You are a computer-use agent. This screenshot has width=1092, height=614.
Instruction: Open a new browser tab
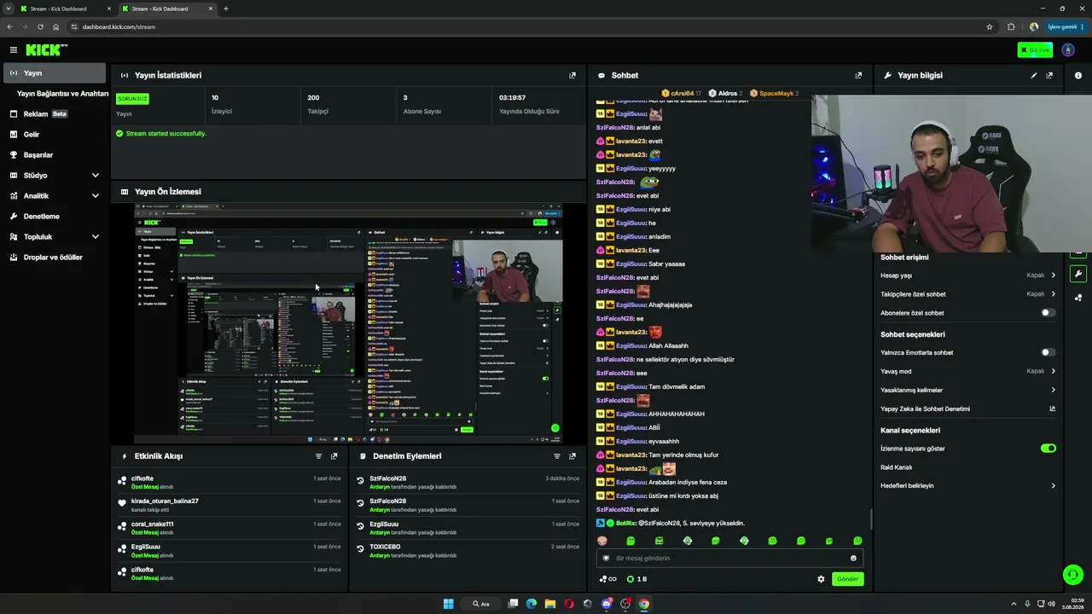(x=226, y=9)
